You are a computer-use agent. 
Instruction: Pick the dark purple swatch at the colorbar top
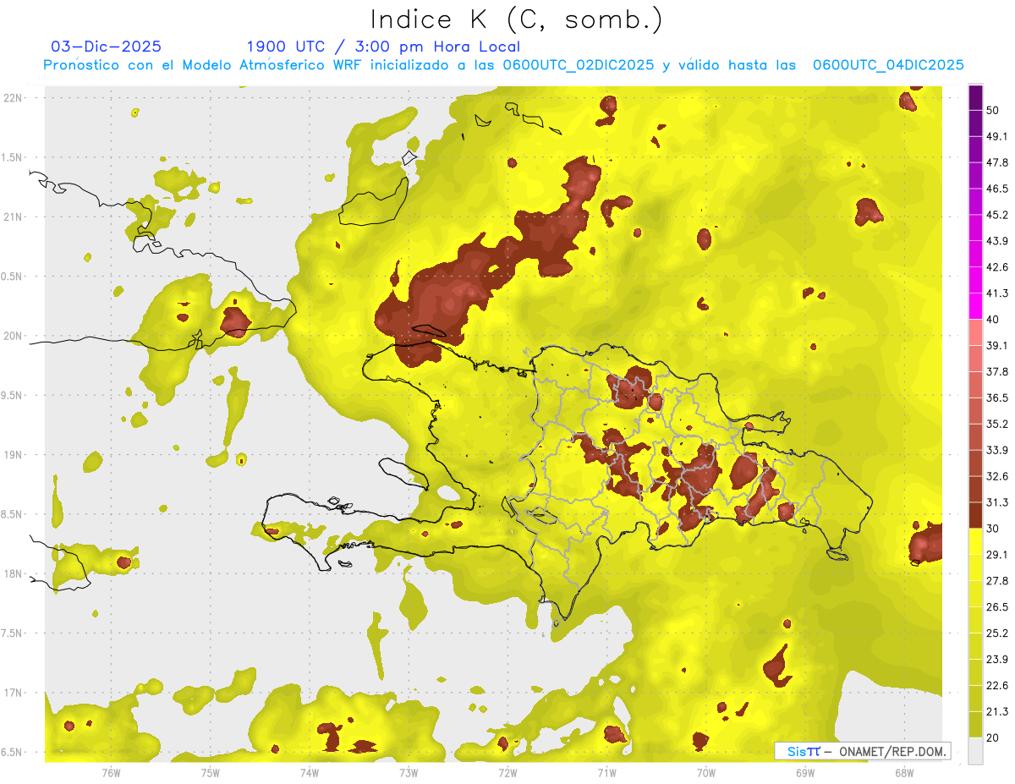[975, 97]
